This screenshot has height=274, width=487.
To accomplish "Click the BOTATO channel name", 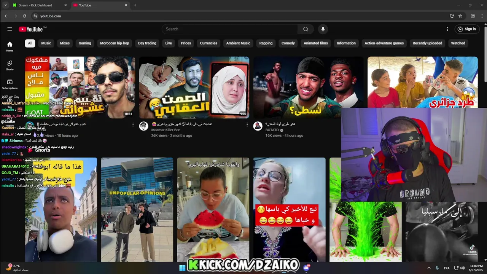I will point(272,130).
